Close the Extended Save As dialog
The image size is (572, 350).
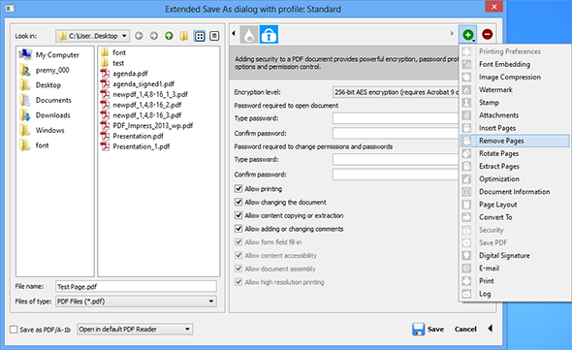(493, 7)
